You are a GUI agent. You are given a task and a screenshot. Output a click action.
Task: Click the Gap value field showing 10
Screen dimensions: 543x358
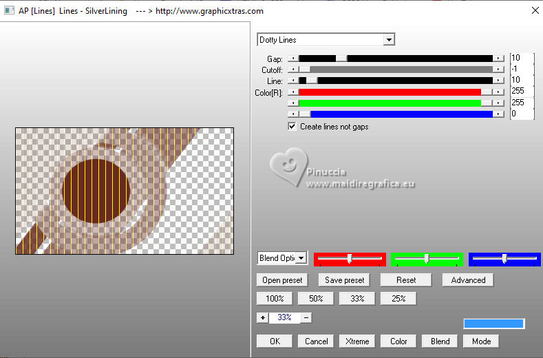point(522,58)
